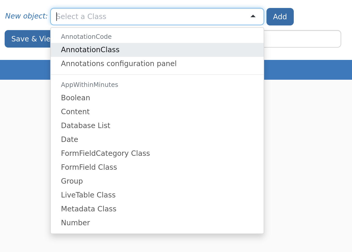Click the Save & View button

[28, 39]
